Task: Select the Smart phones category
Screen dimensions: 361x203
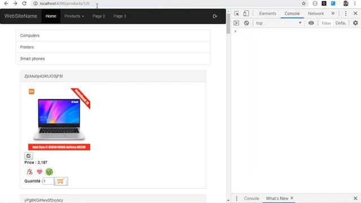Action: tap(113, 59)
